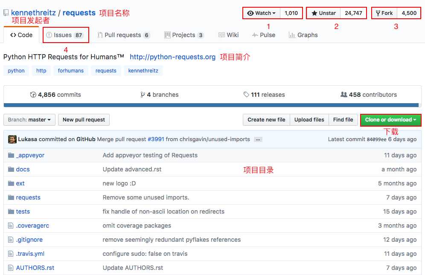
Task: Open the .gitignore file name
Action: click(29, 240)
